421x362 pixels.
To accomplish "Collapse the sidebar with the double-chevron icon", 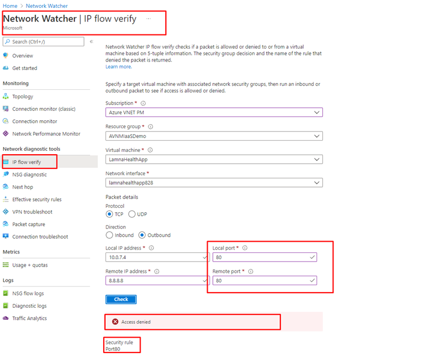I will [x=91, y=42].
